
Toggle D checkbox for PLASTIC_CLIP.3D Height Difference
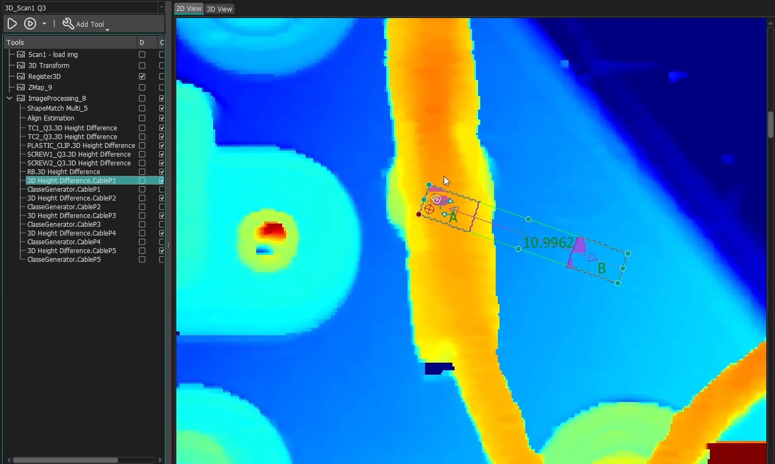pyautogui.click(x=142, y=146)
